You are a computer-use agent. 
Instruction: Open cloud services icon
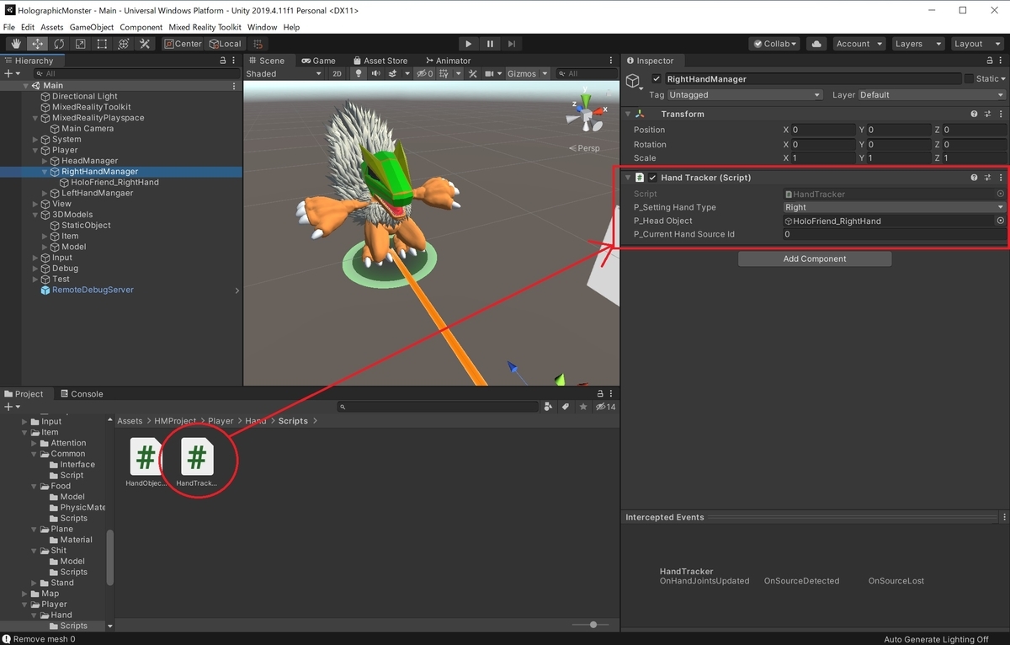click(816, 44)
